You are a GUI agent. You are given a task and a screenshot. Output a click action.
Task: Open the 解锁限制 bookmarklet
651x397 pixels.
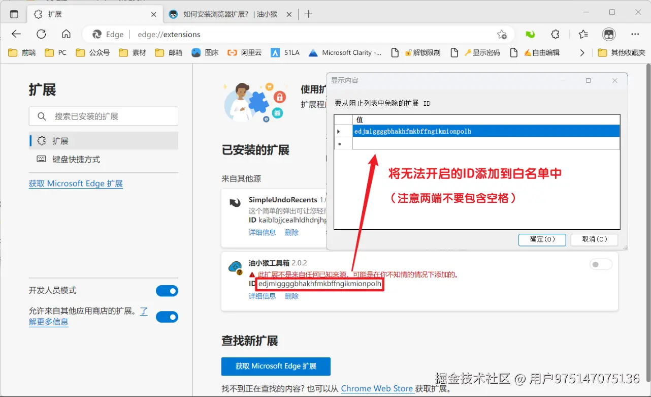pos(416,52)
